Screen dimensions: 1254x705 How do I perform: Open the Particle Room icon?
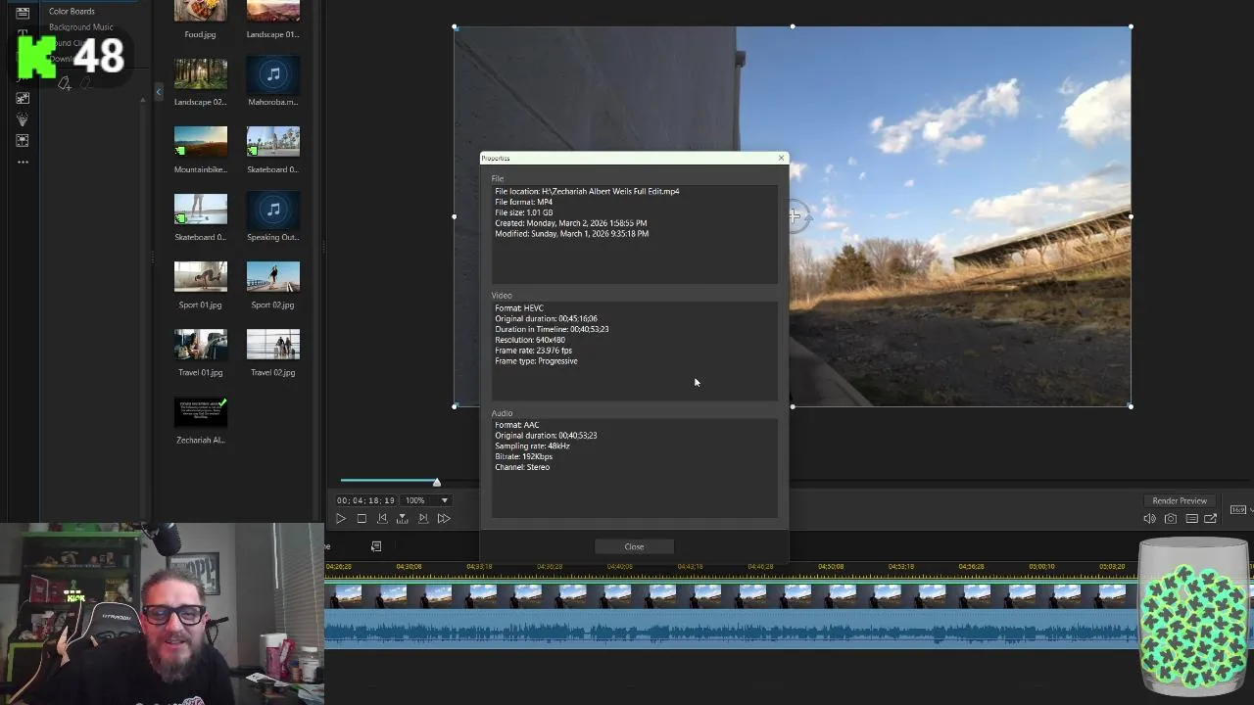tap(23, 119)
